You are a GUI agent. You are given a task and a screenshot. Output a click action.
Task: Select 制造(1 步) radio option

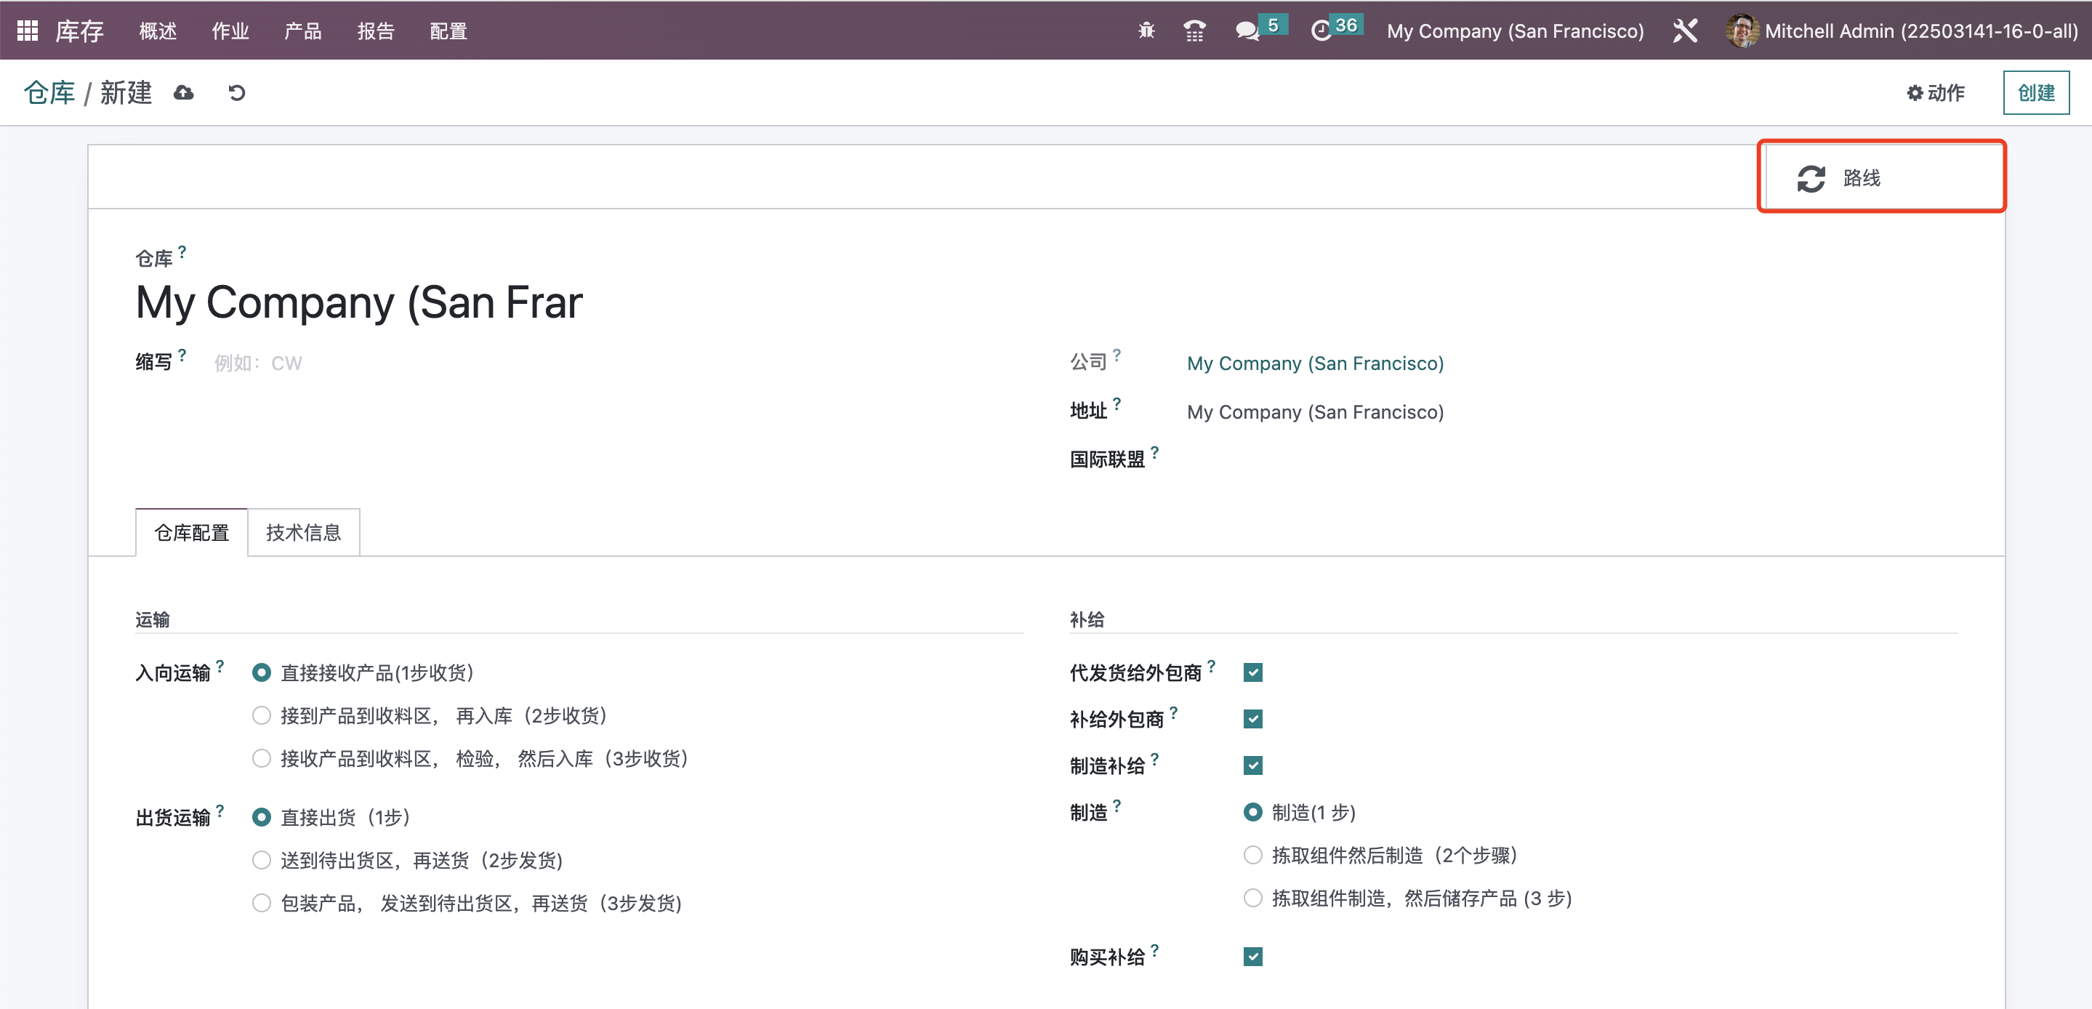1252,813
